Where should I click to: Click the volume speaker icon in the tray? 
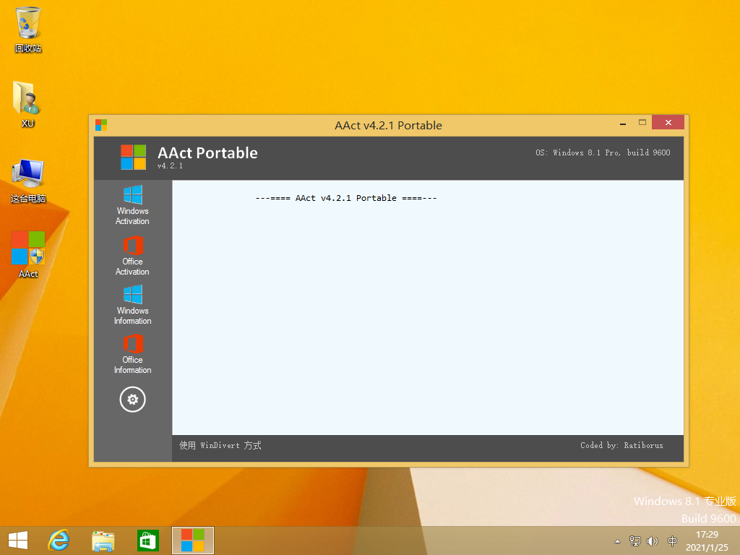point(653,541)
